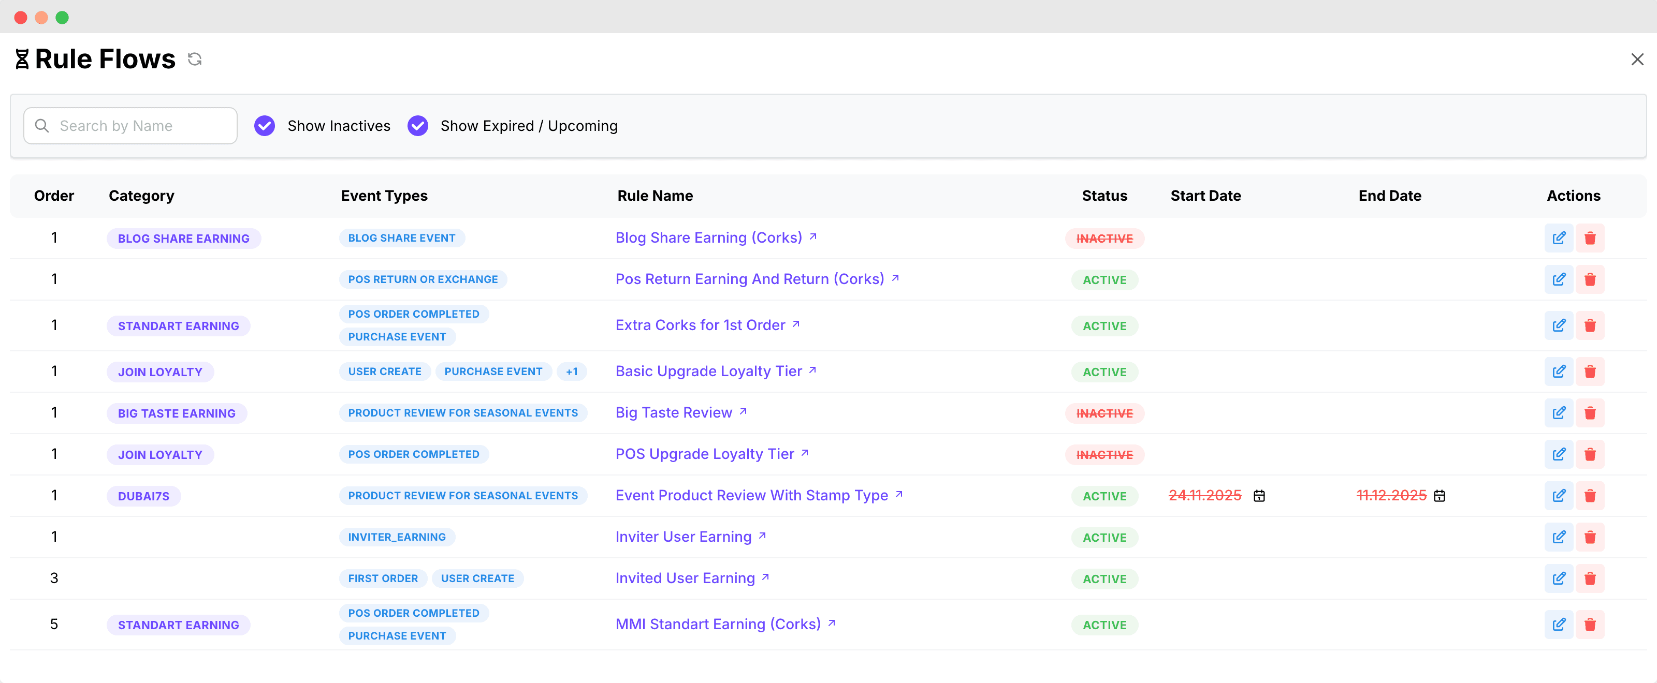Screen dimensions: 1657x683
Task: Edit the Extra Corks for 1st Order rule
Action: click(1558, 326)
